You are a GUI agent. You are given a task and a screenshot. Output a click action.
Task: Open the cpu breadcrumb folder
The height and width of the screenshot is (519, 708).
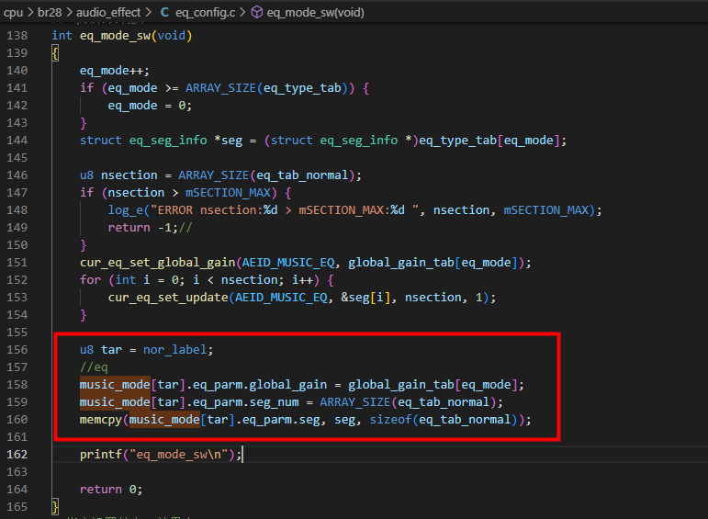pos(13,12)
